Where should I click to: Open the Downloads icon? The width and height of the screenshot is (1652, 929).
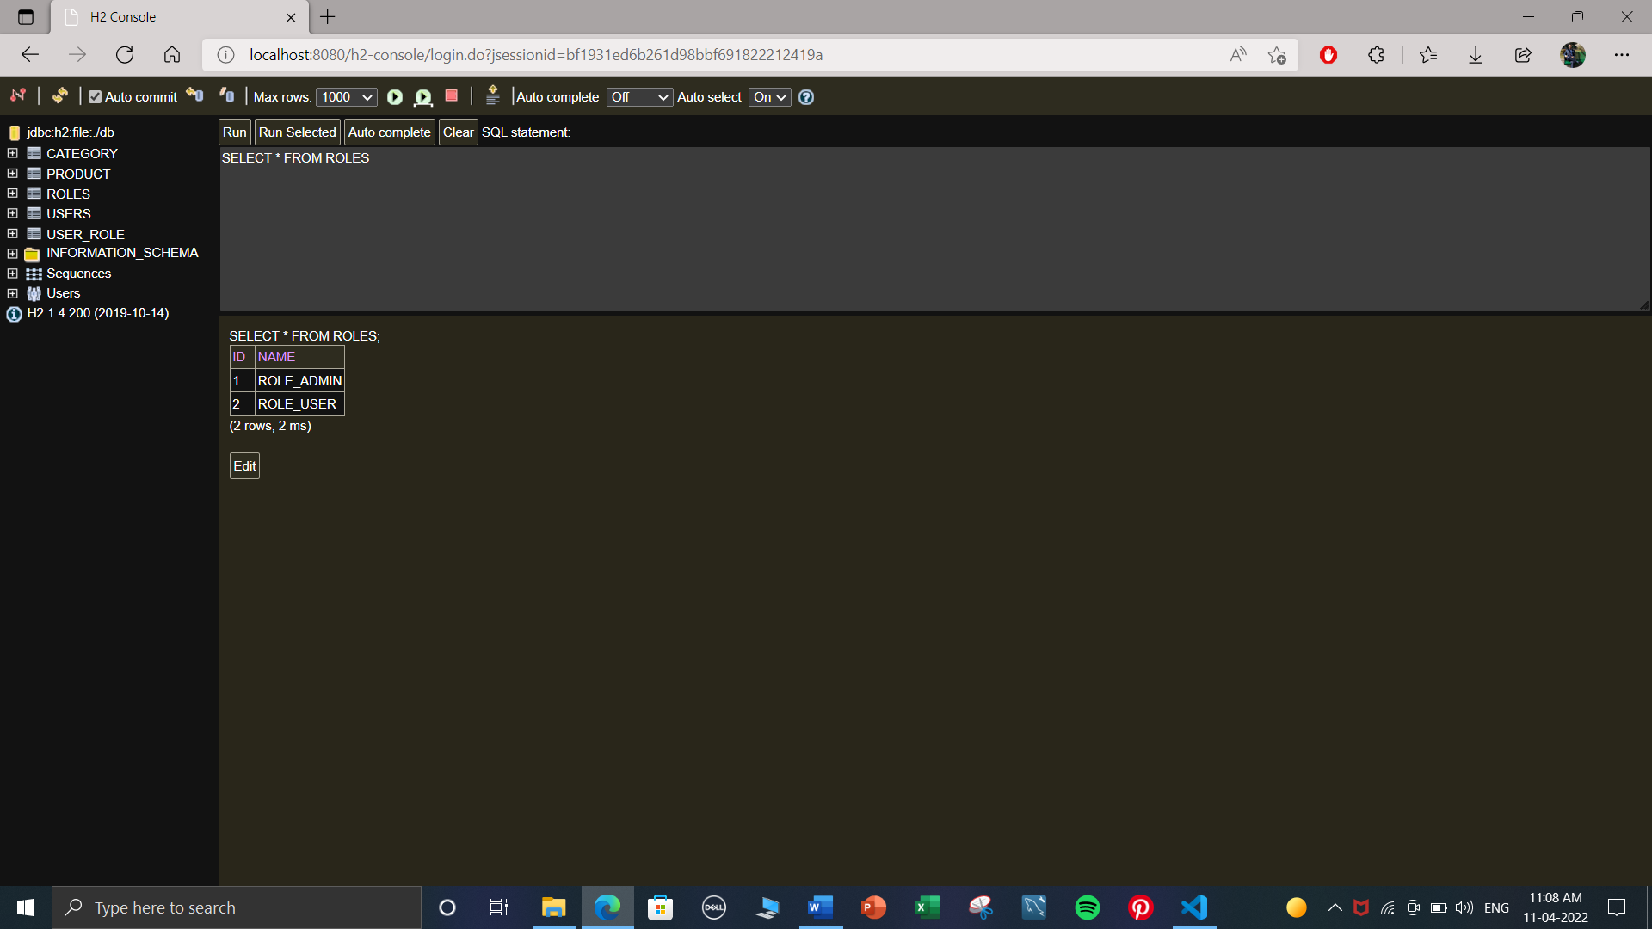point(1476,55)
